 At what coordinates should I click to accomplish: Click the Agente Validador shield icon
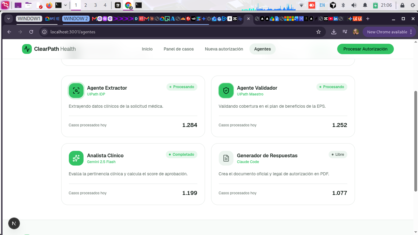click(226, 91)
